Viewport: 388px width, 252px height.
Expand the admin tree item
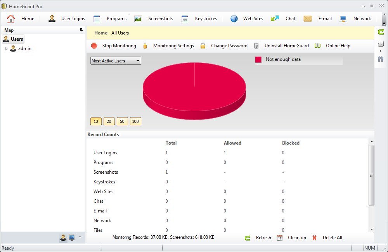pyautogui.click(x=7, y=48)
